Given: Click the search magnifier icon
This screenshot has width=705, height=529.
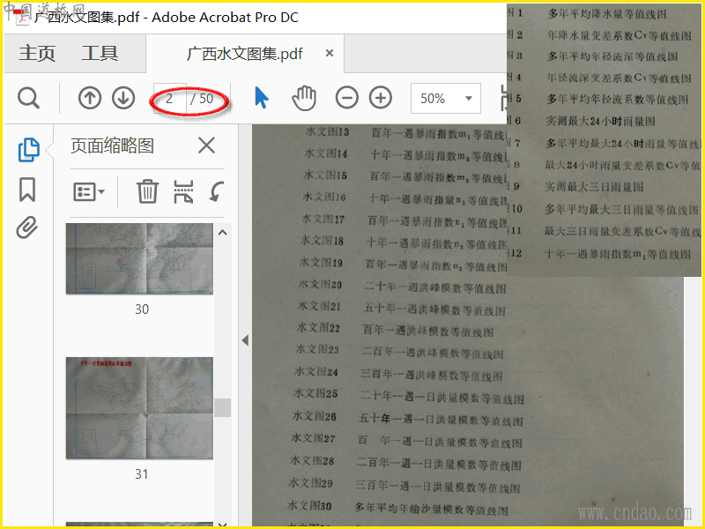Looking at the screenshot, I should click(29, 98).
